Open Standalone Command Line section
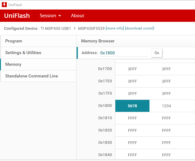Image resolution: width=195 pixels, height=161 pixels. tap(38, 76)
